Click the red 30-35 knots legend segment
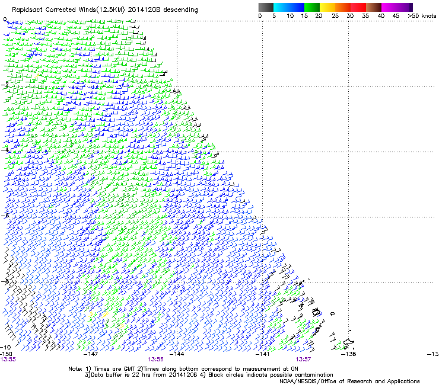Image resolution: width=439 pixels, height=385 pixels. point(358,7)
